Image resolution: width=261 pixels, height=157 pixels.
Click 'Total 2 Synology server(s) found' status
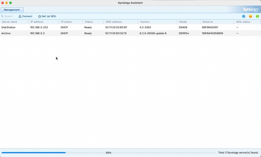(238, 153)
